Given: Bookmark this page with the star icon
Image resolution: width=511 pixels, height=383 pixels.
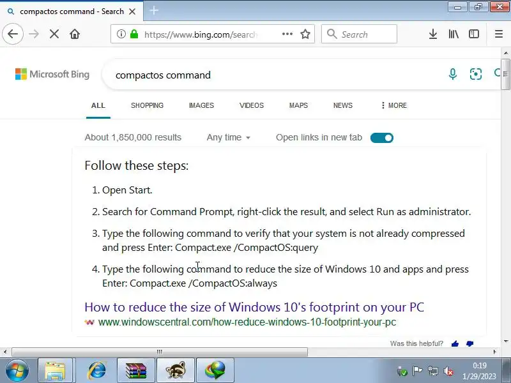Looking at the screenshot, I should pyautogui.click(x=305, y=34).
